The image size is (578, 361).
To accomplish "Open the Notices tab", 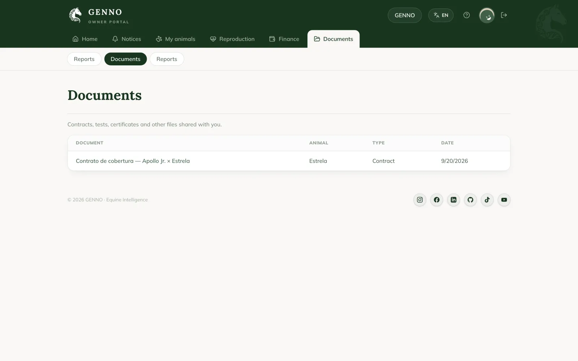I will point(126,39).
